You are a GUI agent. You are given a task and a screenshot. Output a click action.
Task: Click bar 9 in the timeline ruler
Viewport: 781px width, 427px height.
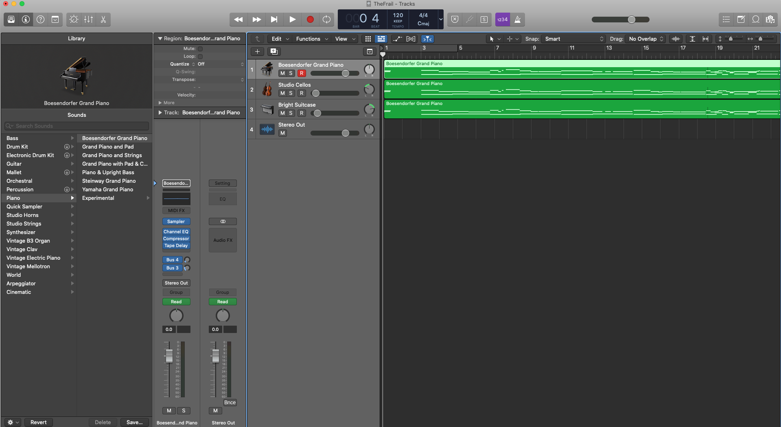coord(534,48)
